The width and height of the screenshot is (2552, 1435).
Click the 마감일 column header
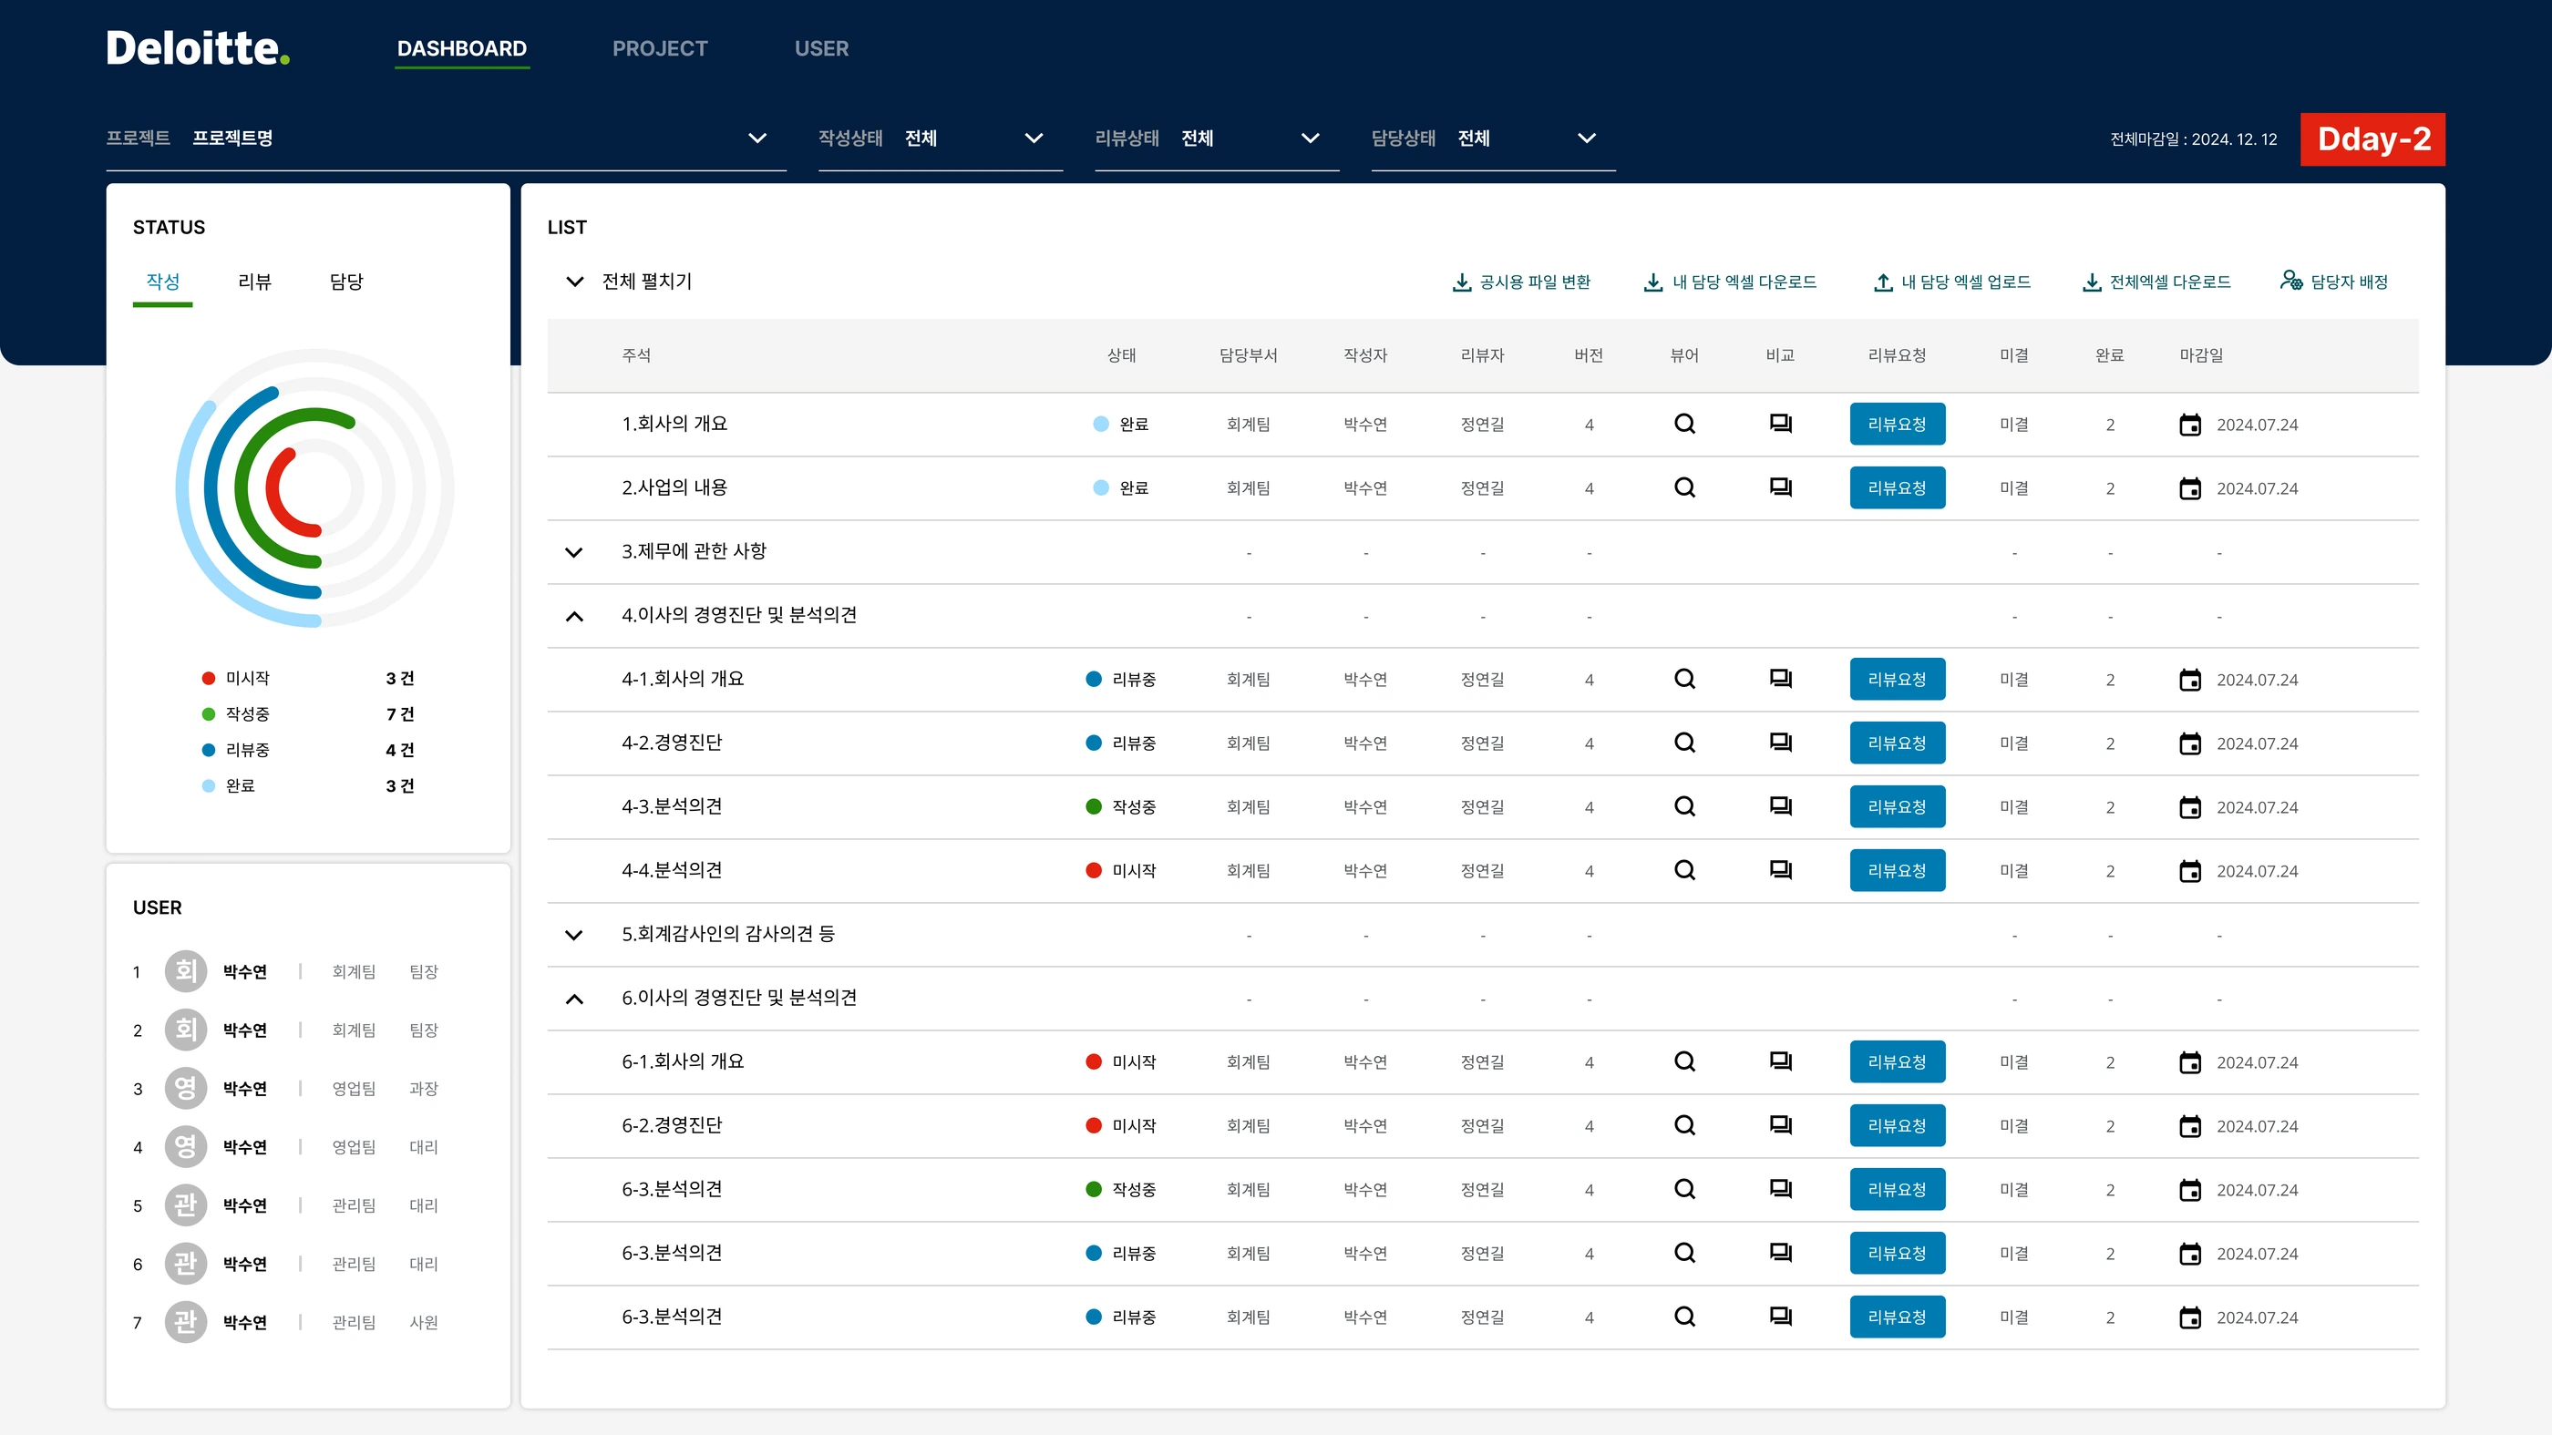point(2201,355)
